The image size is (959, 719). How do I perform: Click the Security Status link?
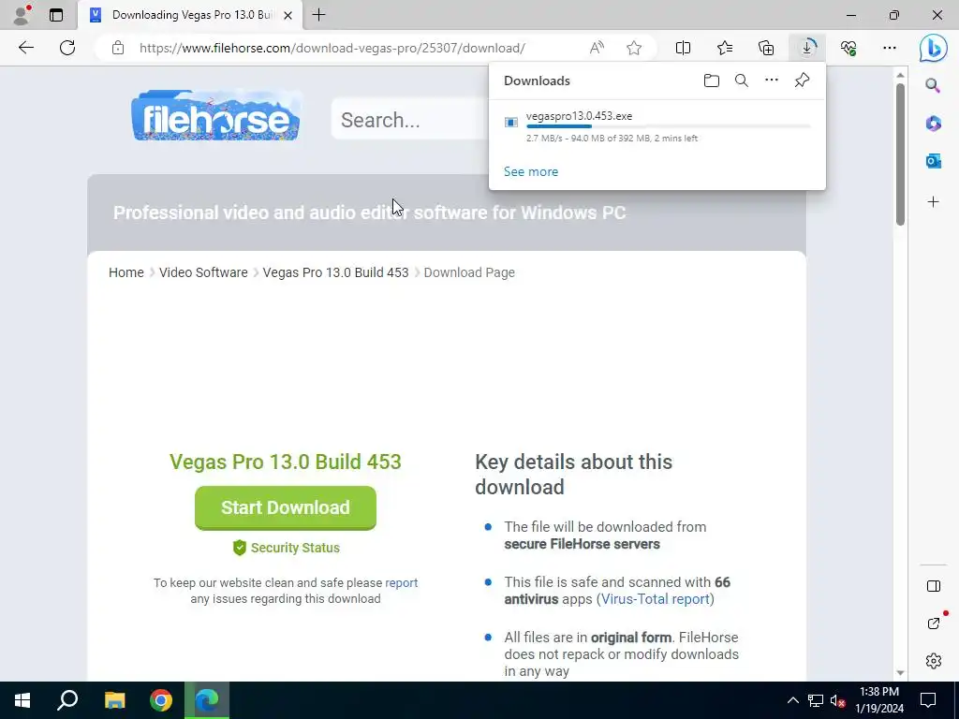tap(287, 548)
